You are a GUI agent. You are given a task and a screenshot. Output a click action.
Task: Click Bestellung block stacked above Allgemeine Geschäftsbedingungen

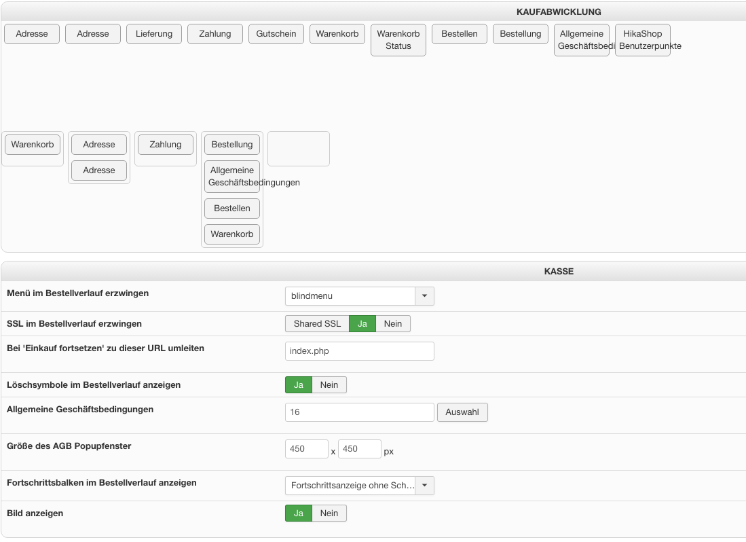point(232,145)
